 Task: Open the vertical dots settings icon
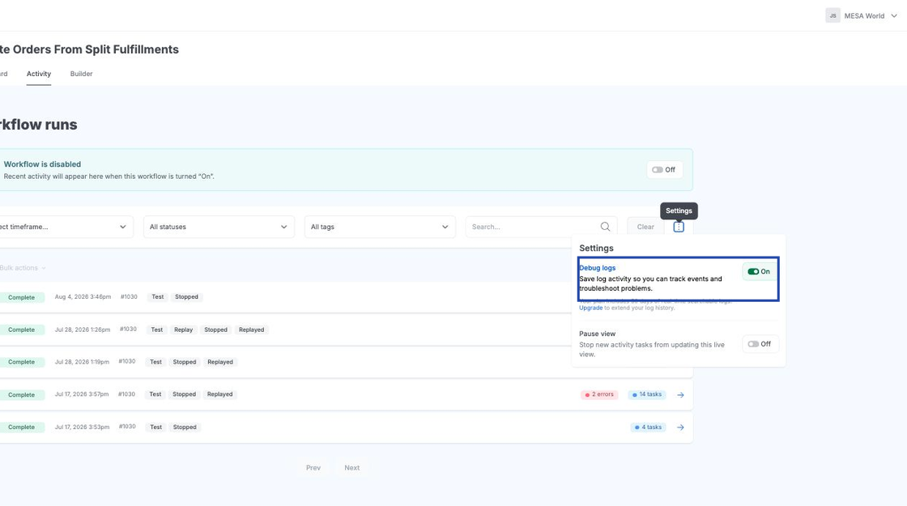pyautogui.click(x=679, y=227)
